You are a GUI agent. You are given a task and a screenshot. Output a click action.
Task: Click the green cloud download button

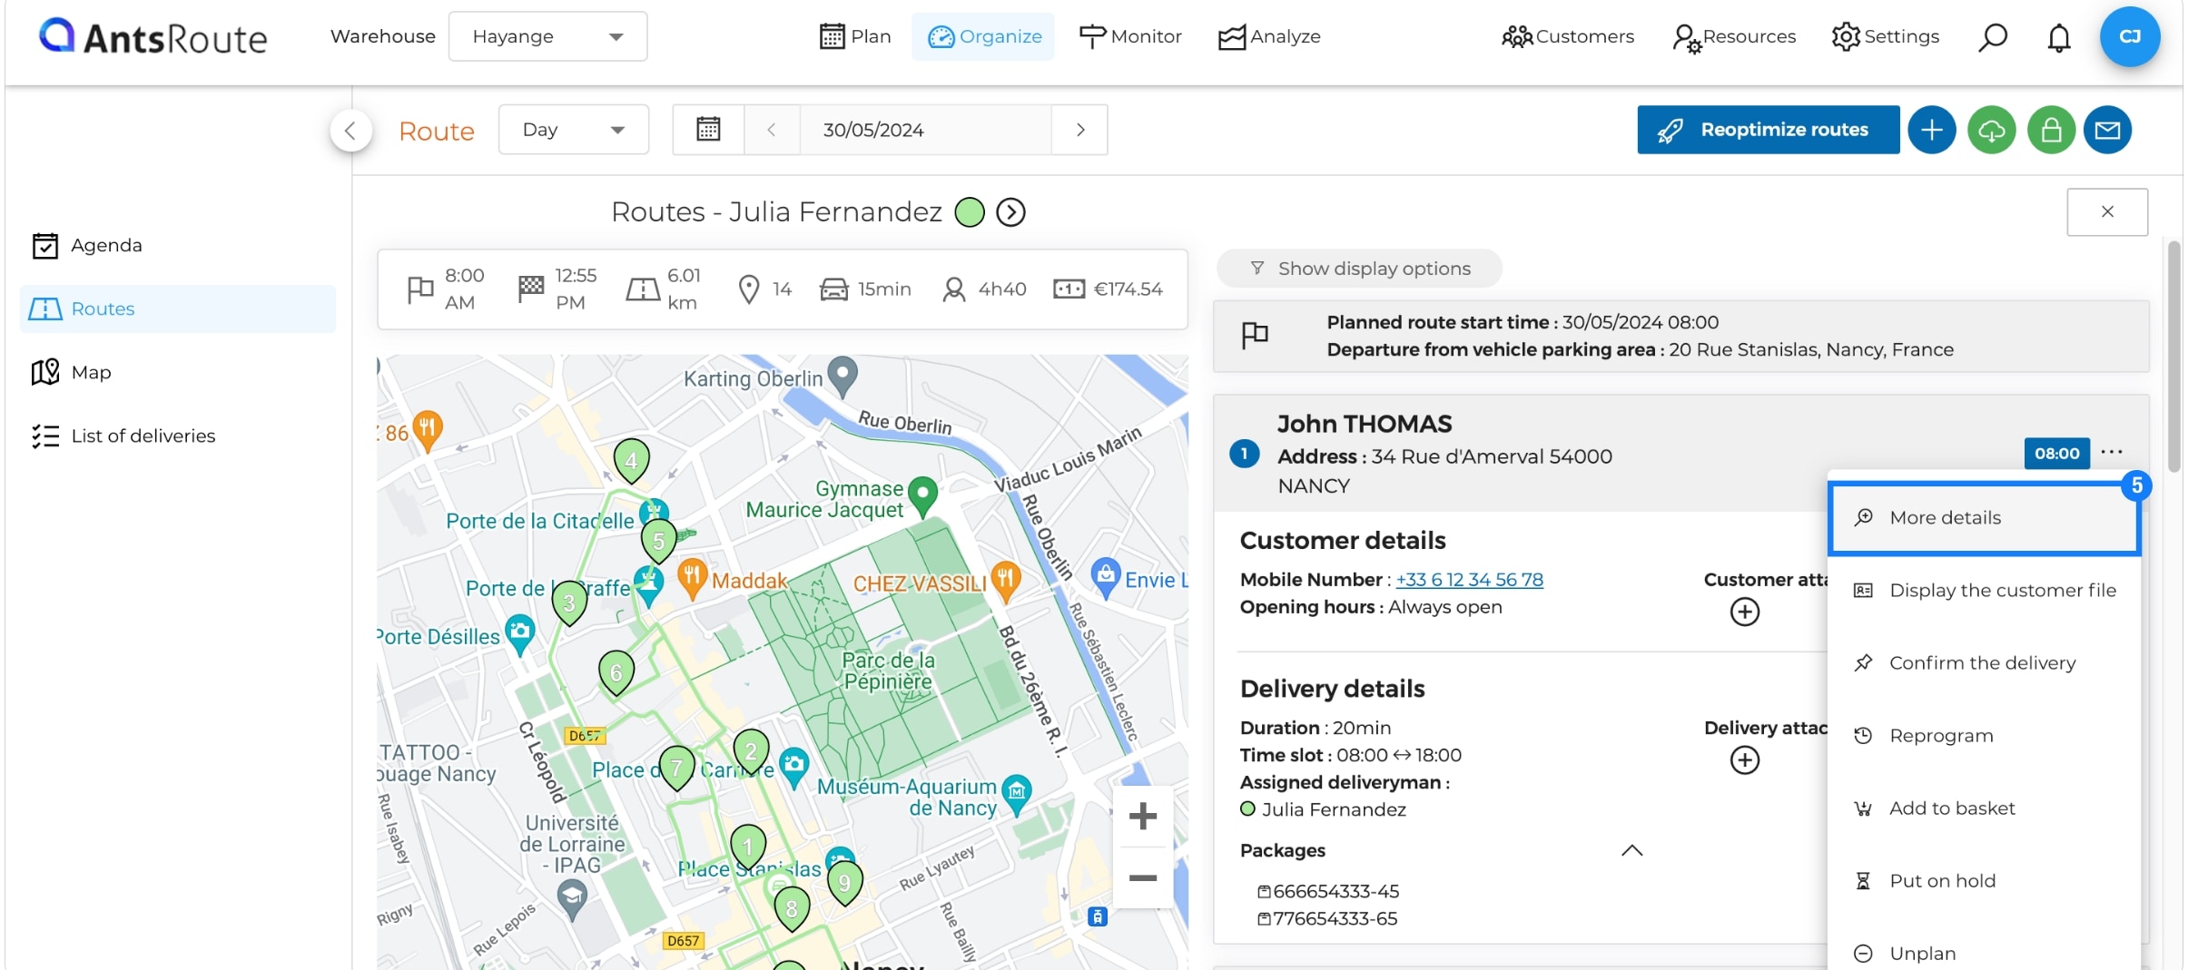tap(1991, 130)
